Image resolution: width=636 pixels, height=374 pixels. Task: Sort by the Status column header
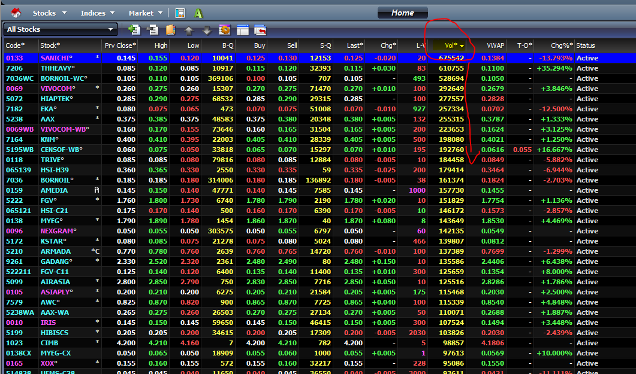[585, 45]
